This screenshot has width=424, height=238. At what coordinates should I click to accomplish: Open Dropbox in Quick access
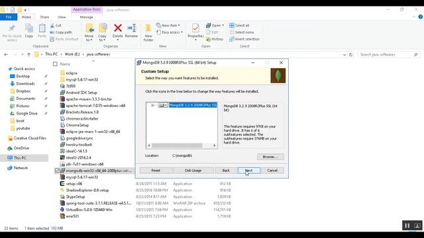tap(23, 91)
